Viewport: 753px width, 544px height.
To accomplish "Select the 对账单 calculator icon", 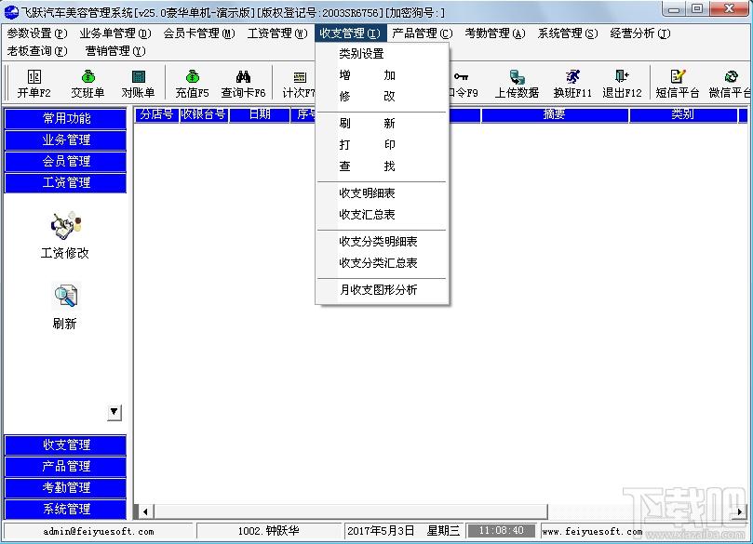I will pos(139,76).
